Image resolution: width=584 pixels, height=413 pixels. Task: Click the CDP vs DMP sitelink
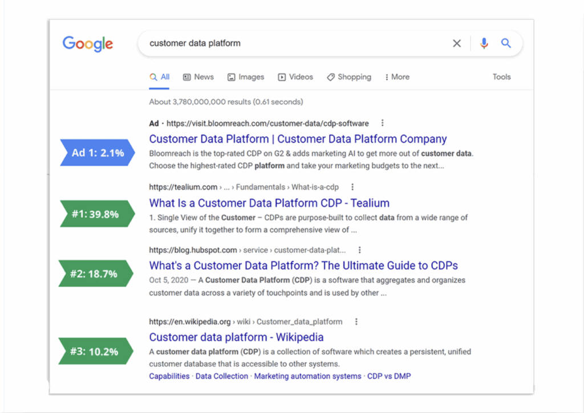(388, 376)
